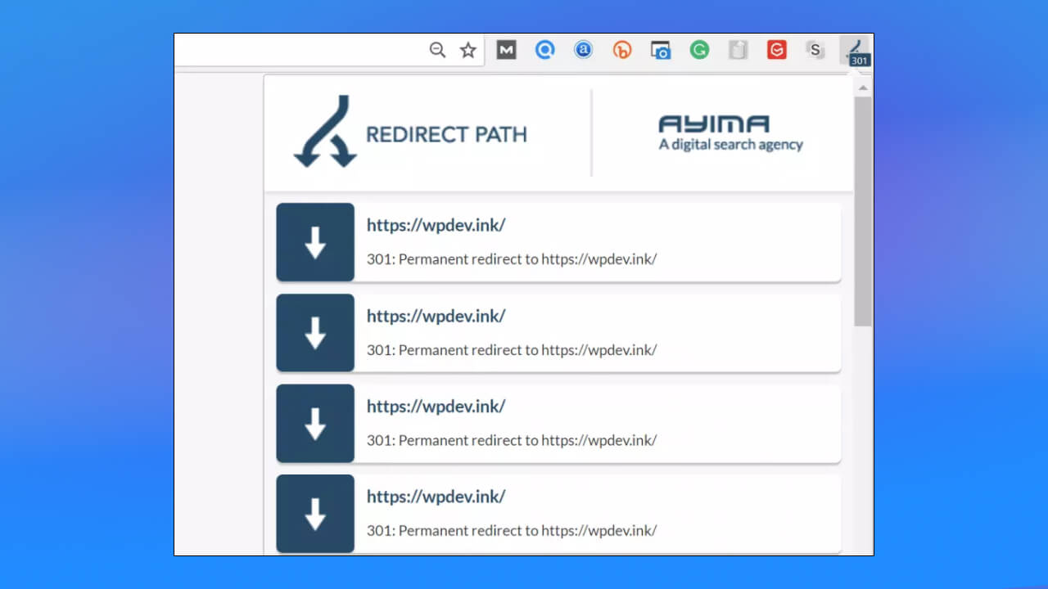Open the dark M extension icon

(506, 51)
